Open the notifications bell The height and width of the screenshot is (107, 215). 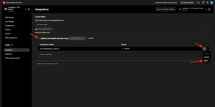[x=203, y=3]
